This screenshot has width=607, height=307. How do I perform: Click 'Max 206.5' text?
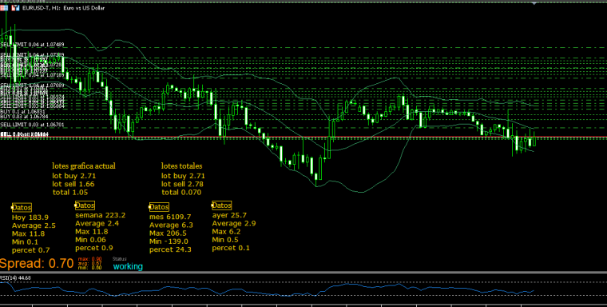[168, 233]
